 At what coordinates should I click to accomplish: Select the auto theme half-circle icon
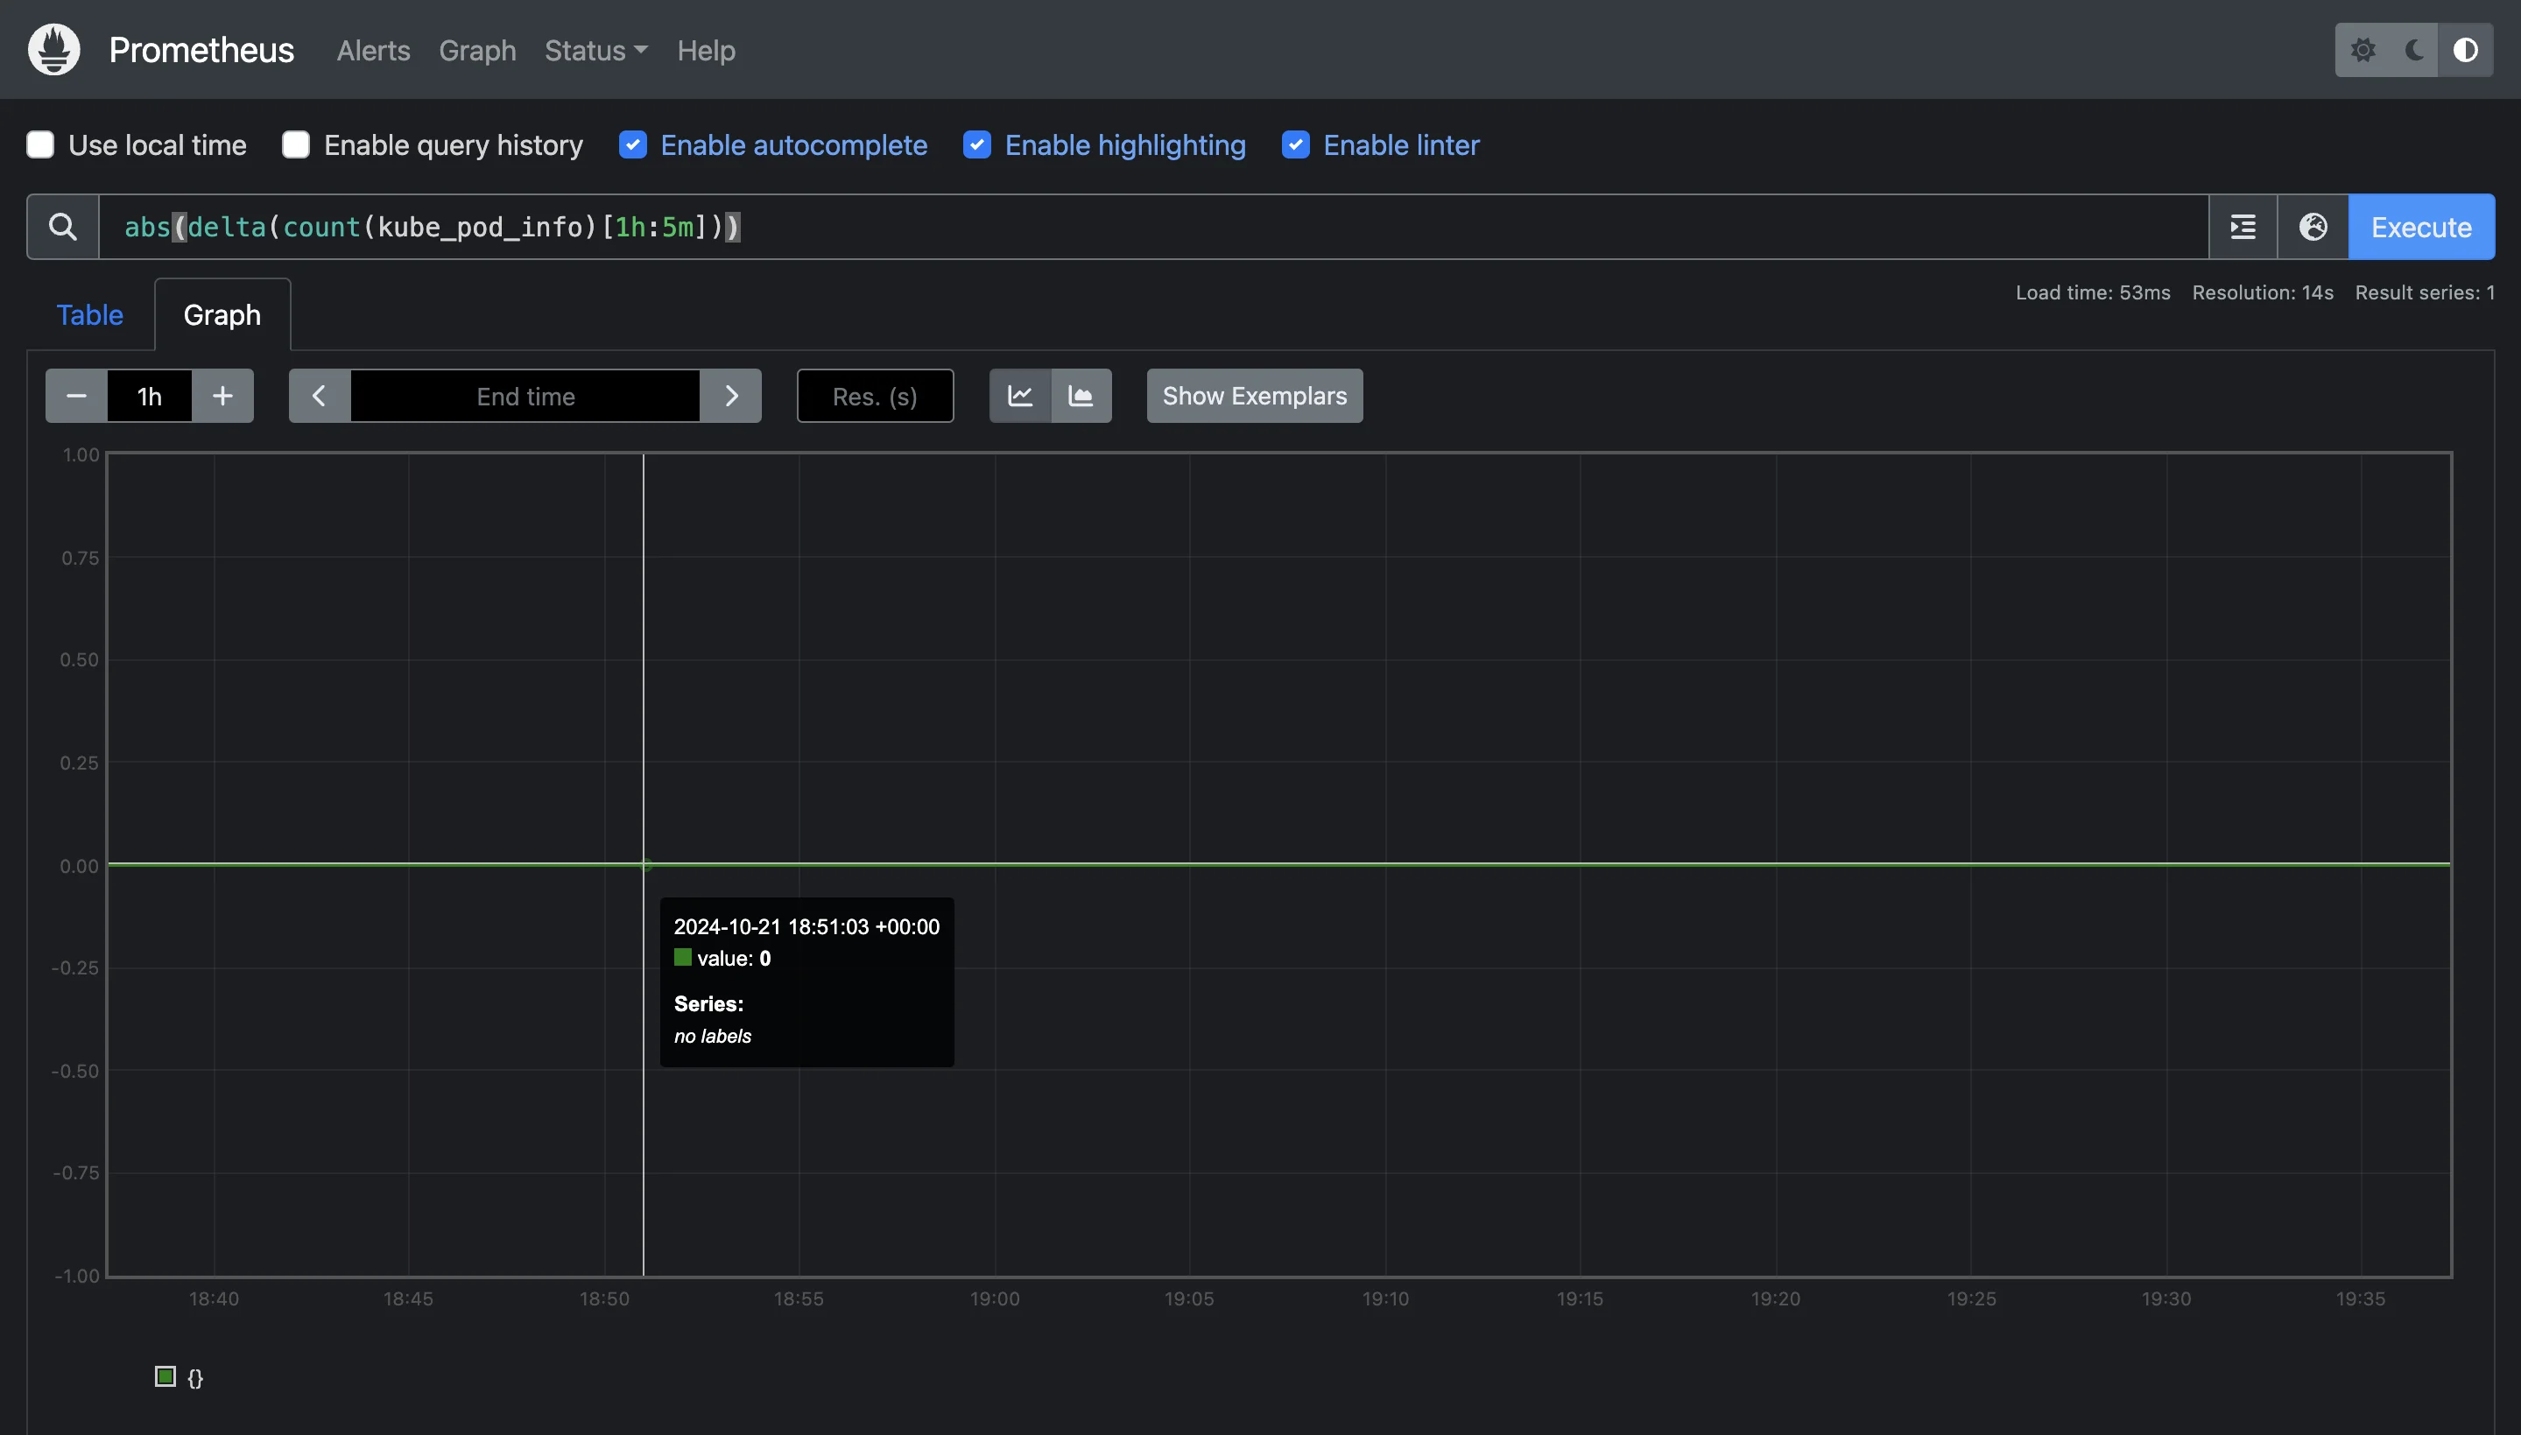(2466, 49)
